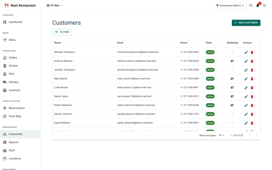Navigate to Kitchen

point(20,66)
